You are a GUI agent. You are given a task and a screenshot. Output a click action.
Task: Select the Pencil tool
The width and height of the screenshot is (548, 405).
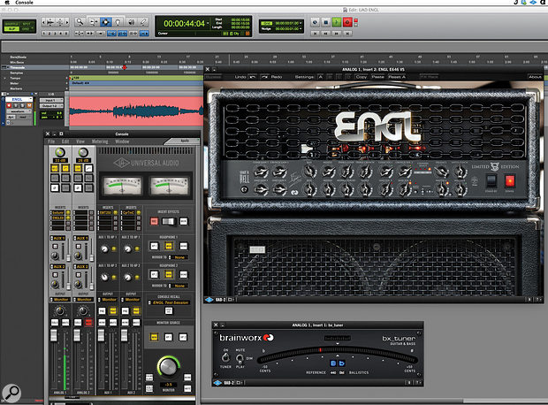click(143, 22)
